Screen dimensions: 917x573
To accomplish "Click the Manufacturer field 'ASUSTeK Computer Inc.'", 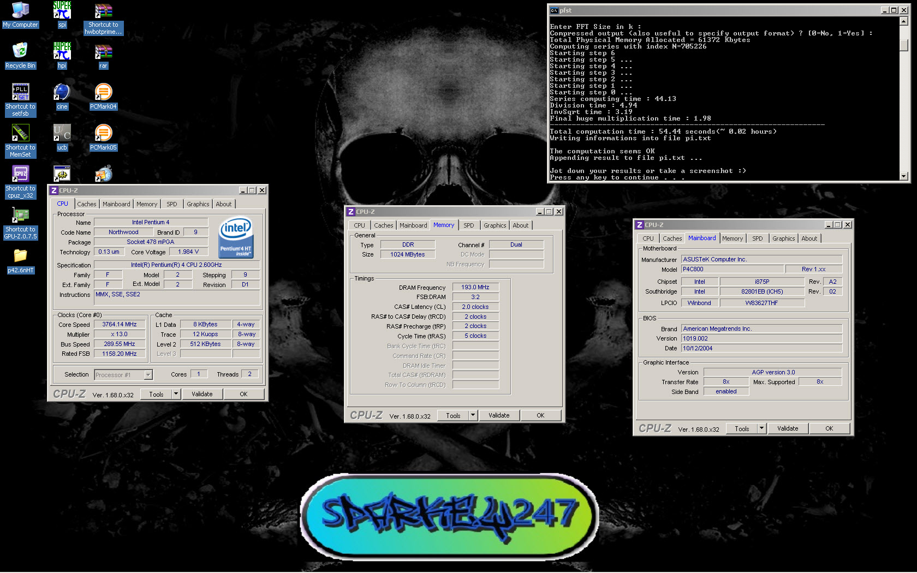I will (761, 259).
